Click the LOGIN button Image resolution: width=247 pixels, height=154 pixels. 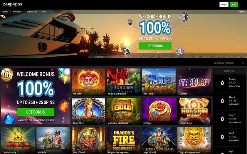(224, 5)
